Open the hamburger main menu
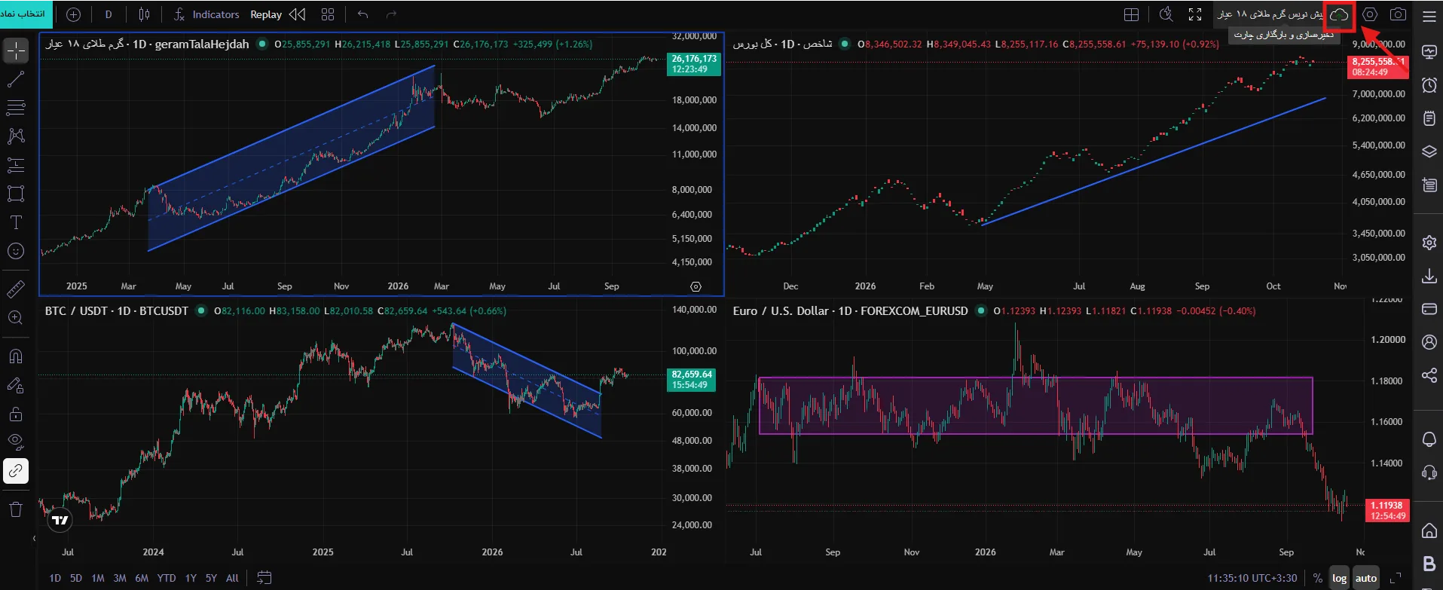1443x590 pixels. click(x=1429, y=16)
